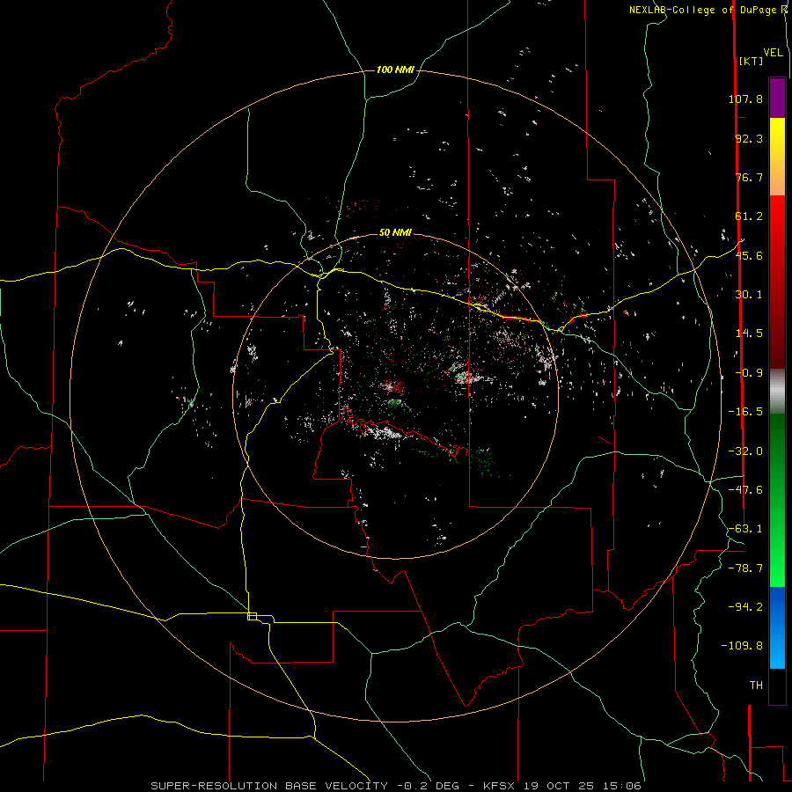Select the -94.2 value on velocity scale

coord(745,607)
